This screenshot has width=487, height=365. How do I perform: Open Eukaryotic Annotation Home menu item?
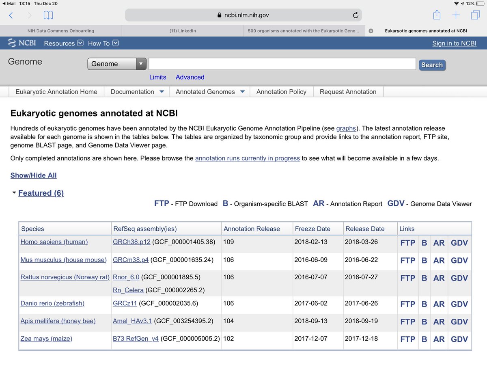point(56,92)
